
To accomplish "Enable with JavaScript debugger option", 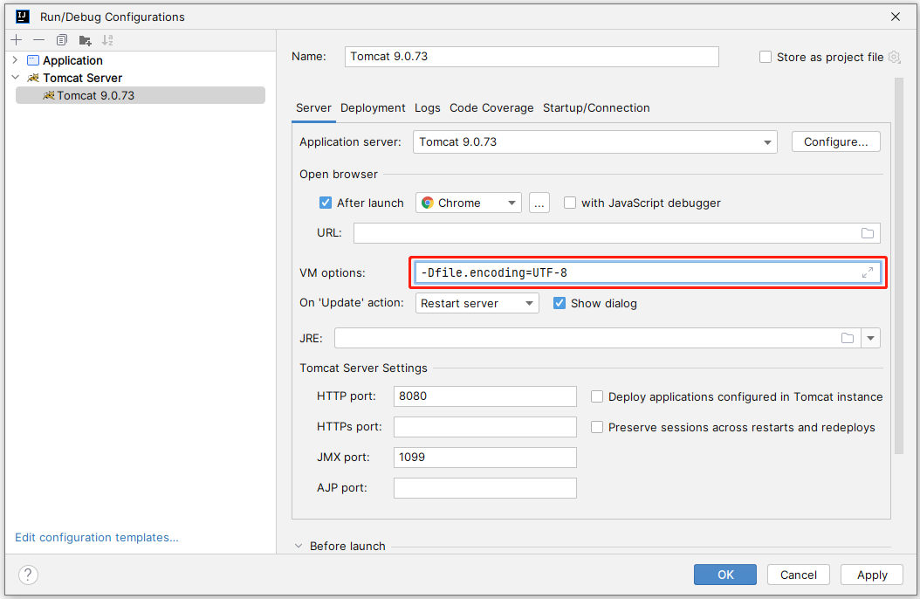I will [x=570, y=203].
